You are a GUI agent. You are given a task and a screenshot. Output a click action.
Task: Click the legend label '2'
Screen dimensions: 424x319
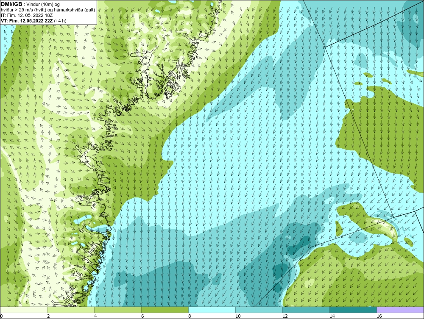tap(48, 316)
